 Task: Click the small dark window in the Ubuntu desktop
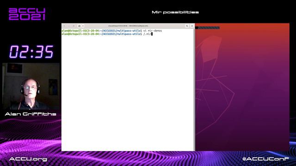point(208,28)
